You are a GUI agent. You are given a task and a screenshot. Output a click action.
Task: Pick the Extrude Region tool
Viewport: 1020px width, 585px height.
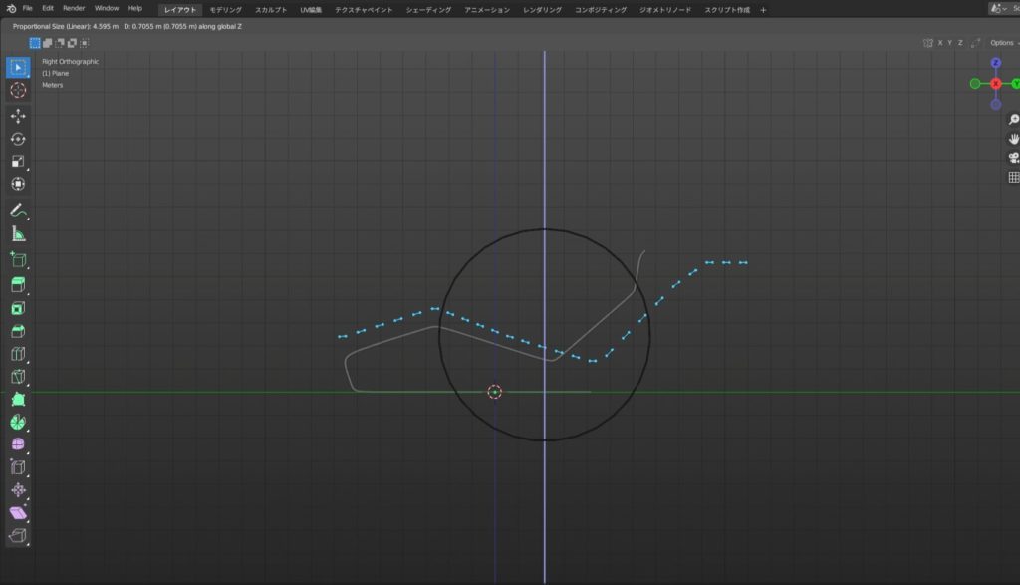(x=18, y=285)
